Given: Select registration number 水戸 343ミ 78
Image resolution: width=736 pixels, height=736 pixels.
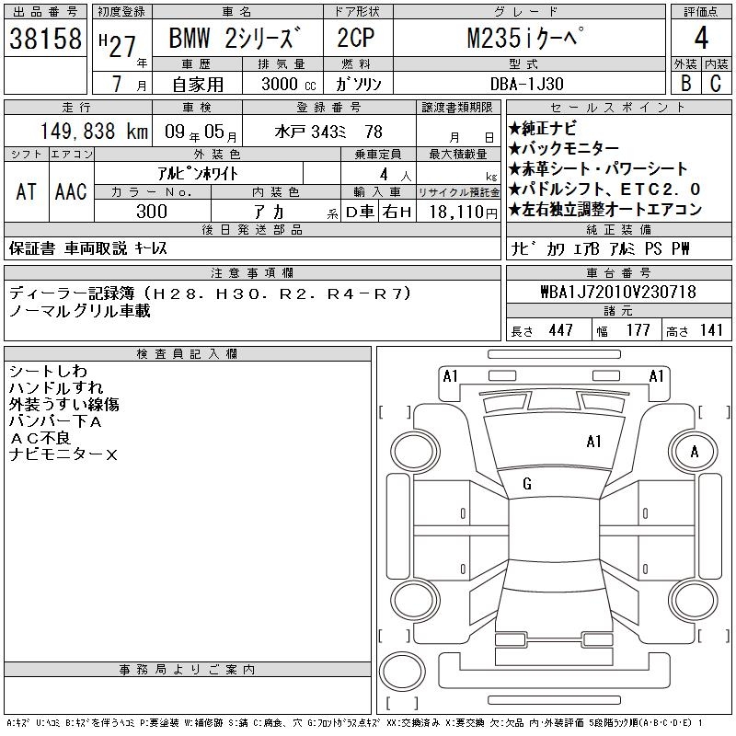Looking at the screenshot, I should pyautogui.click(x=328, y=132).
